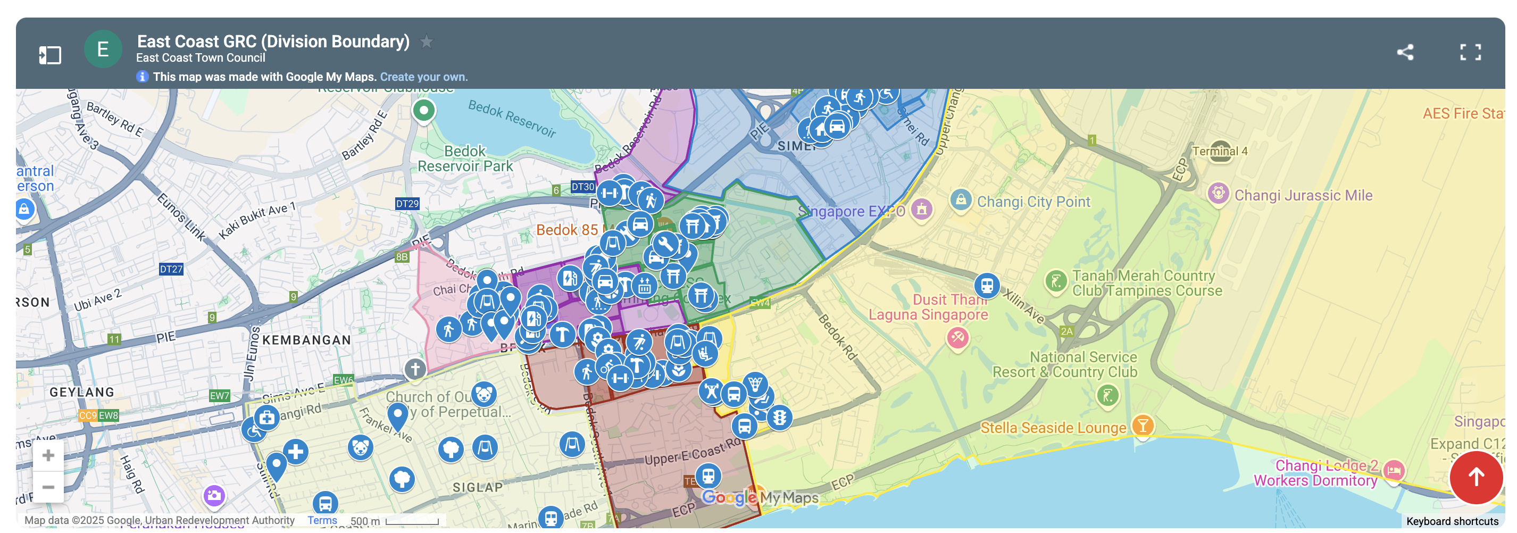
Task: Open Dusit Thani Laguna Singapore marker
Action: point(957,337)
